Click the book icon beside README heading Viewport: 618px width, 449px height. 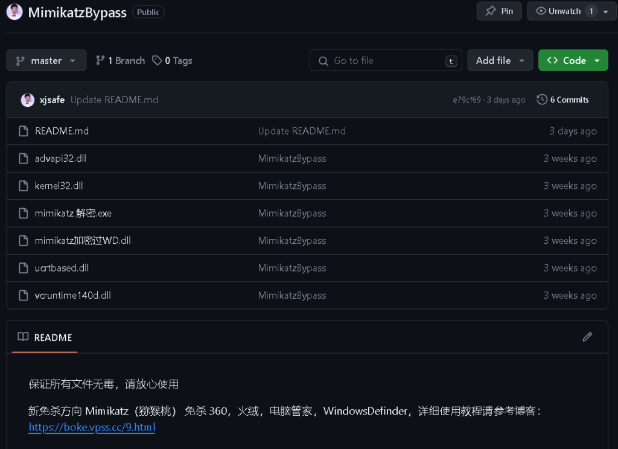click(x=23, y=337)
